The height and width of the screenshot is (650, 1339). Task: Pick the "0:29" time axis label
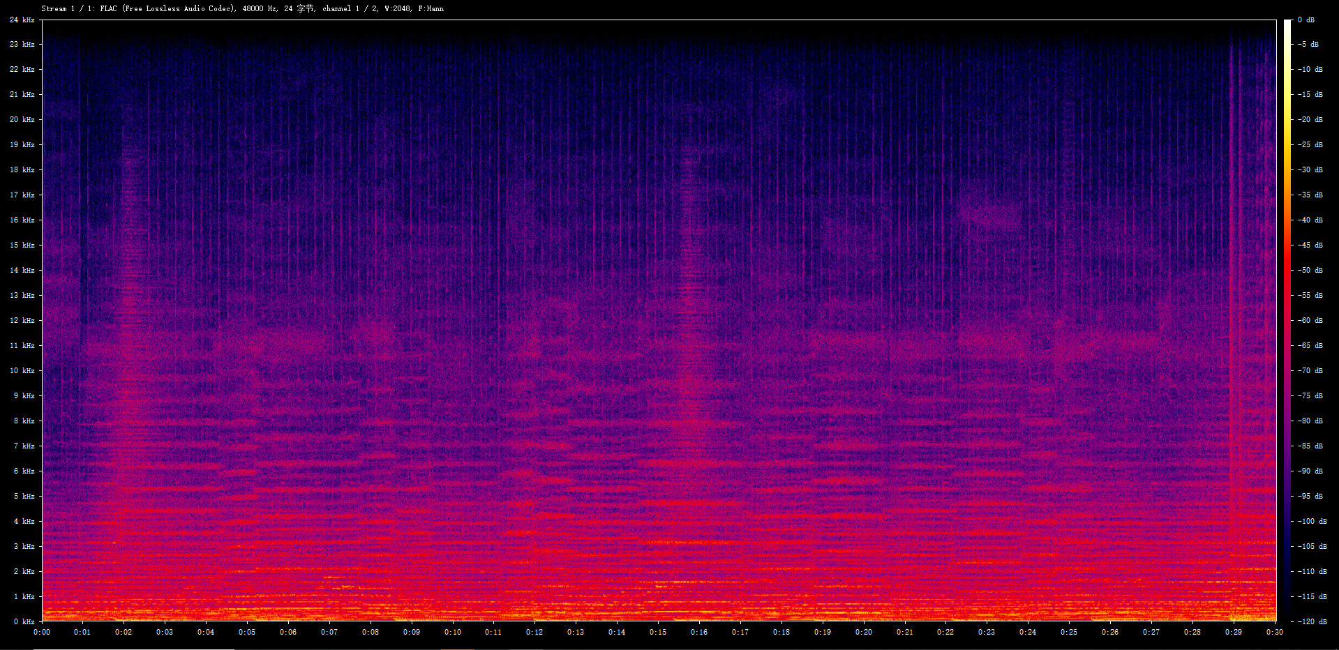pos(1234,632)
